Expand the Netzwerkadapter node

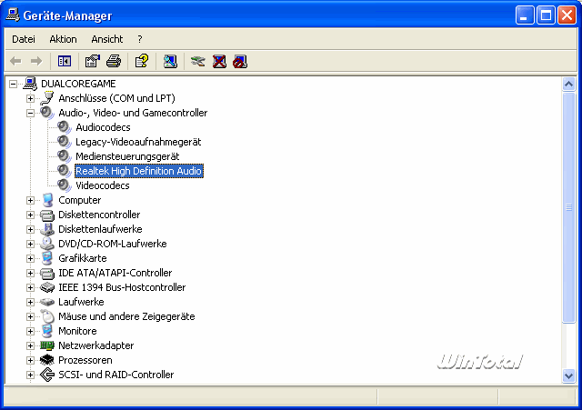point(30,345)
